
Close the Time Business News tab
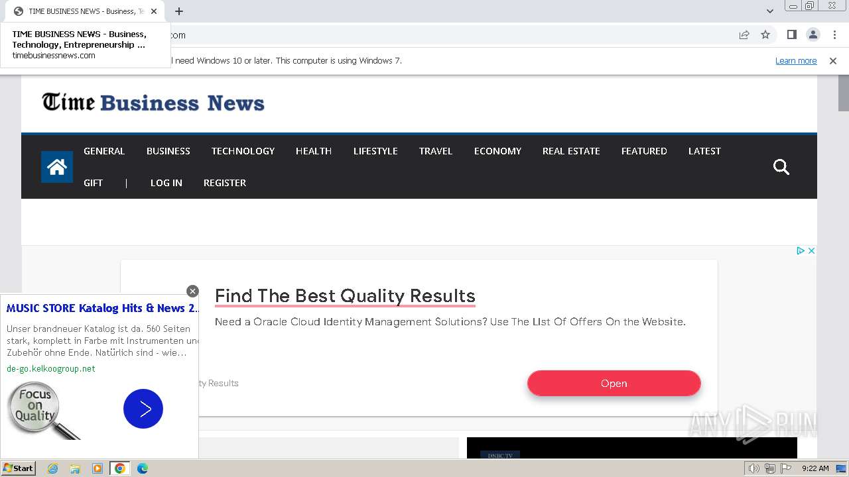(154, 11)
